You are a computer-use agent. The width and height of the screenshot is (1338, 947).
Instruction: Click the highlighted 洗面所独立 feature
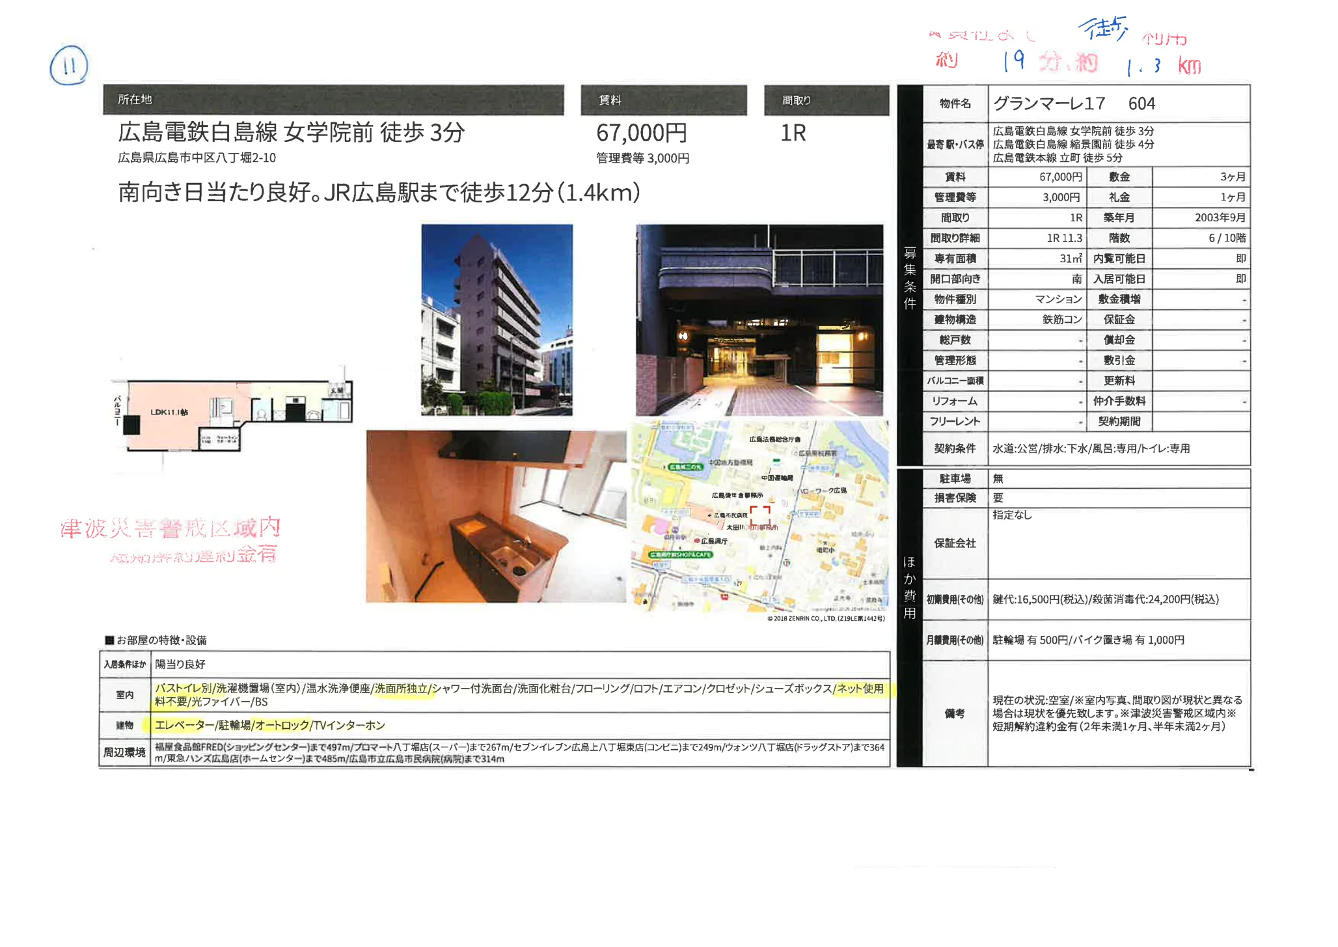pos(402,689)
